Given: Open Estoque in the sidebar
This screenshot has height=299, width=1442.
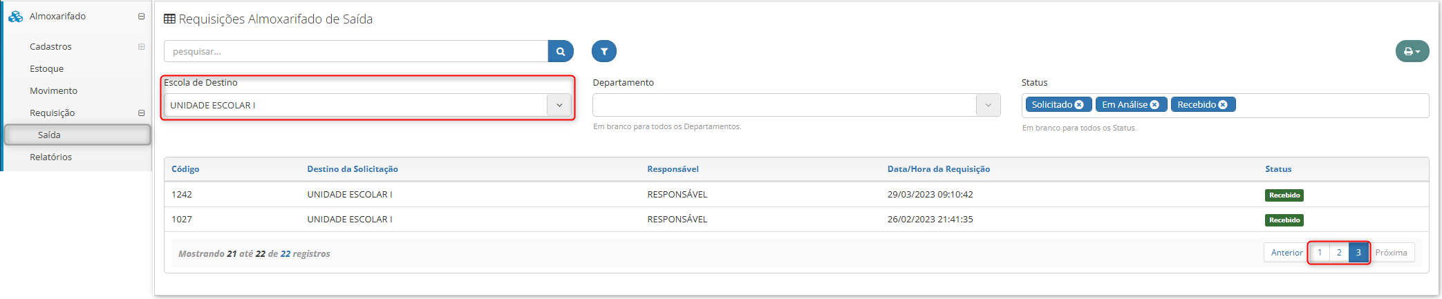Looking at the screenshot, I should pos(46,68).
